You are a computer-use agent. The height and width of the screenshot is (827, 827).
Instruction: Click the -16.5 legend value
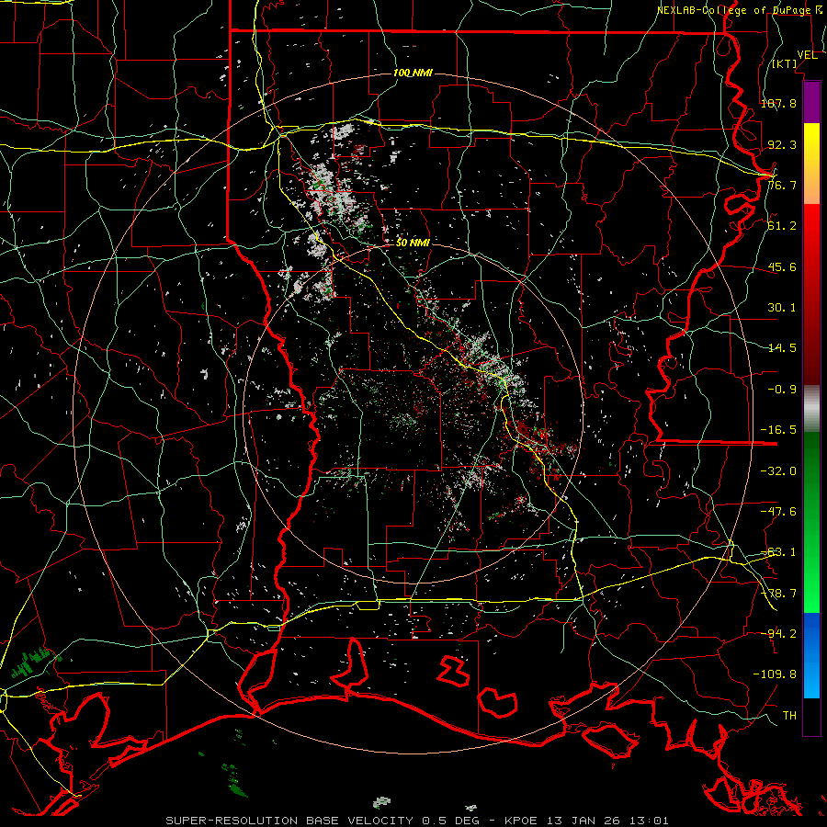pos(778,430)
